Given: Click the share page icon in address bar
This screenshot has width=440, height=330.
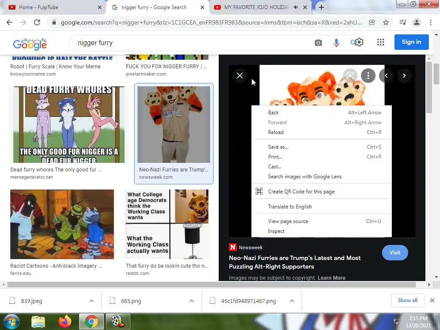Looking at the screenshot, I should (x=372, y=22).
